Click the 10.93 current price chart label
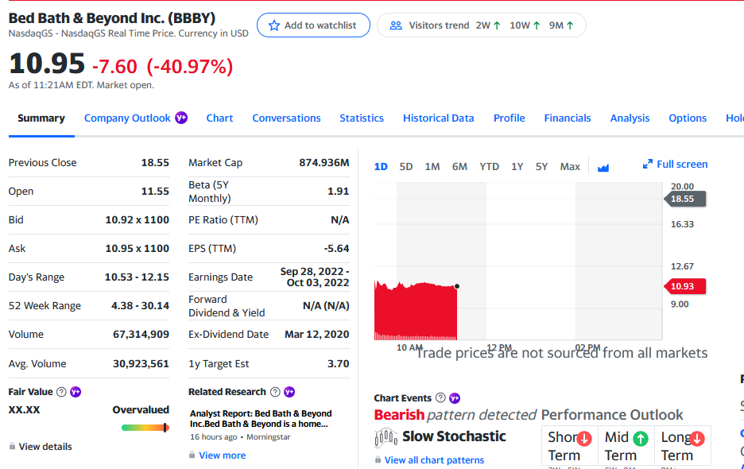The height and width of the screenshot is (469, 744). [x=684, y=286]
